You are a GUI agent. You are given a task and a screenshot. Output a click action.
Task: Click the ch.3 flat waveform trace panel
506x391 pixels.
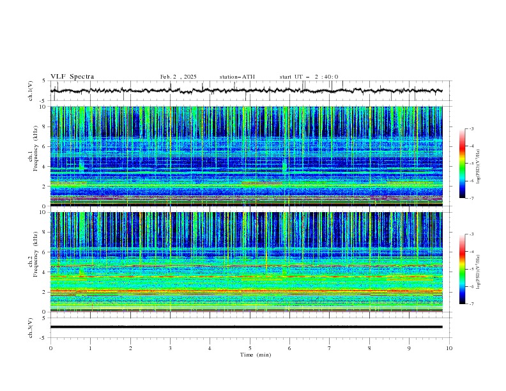tap(250, 328)
